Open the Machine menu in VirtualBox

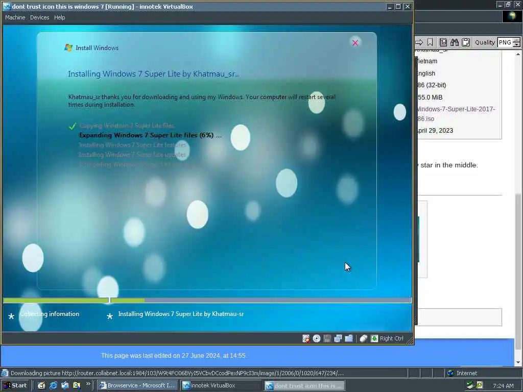tap(15, 17)
